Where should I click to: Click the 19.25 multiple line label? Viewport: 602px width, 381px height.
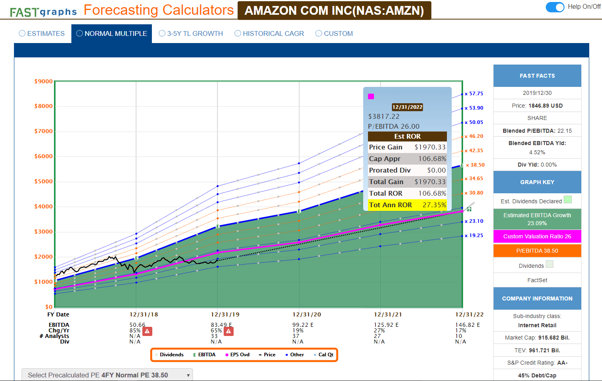click(x=474, y=236)
